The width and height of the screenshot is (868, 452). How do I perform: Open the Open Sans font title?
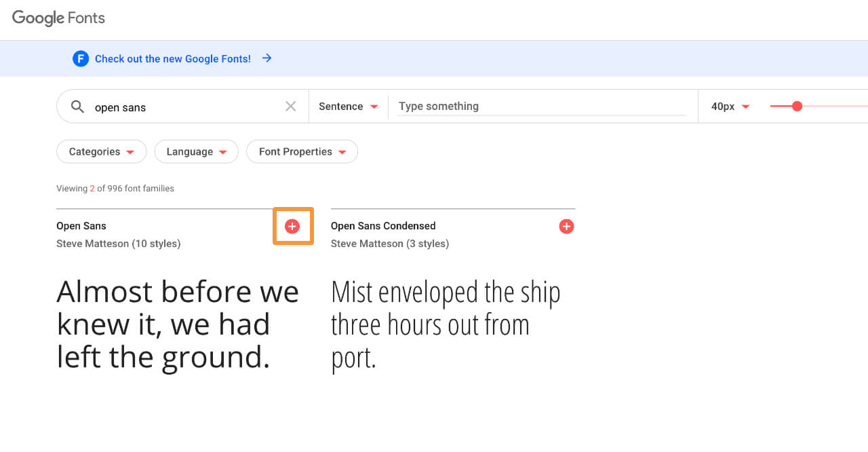(x=81, y=226)
